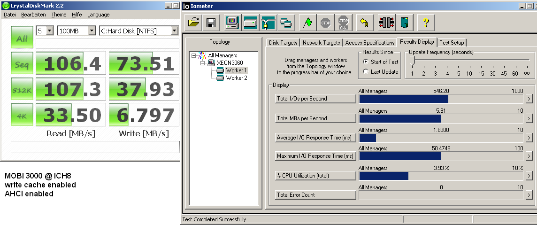This screenshot has height=225, width=537.
Task: Start tests with the green flag icon
Action: (x=307, y=23)
